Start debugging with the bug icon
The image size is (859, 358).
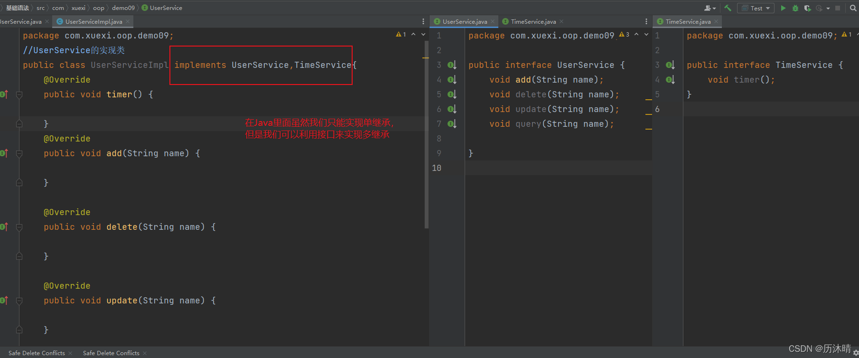(x=795, y=8)
